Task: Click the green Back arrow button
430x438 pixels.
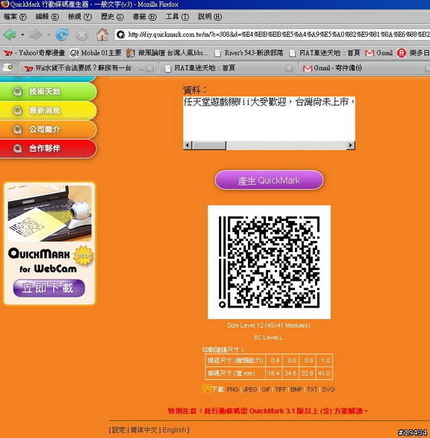Action: click(10, 35)
